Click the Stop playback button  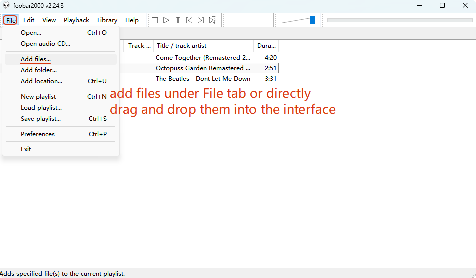(x=155, y=20)
